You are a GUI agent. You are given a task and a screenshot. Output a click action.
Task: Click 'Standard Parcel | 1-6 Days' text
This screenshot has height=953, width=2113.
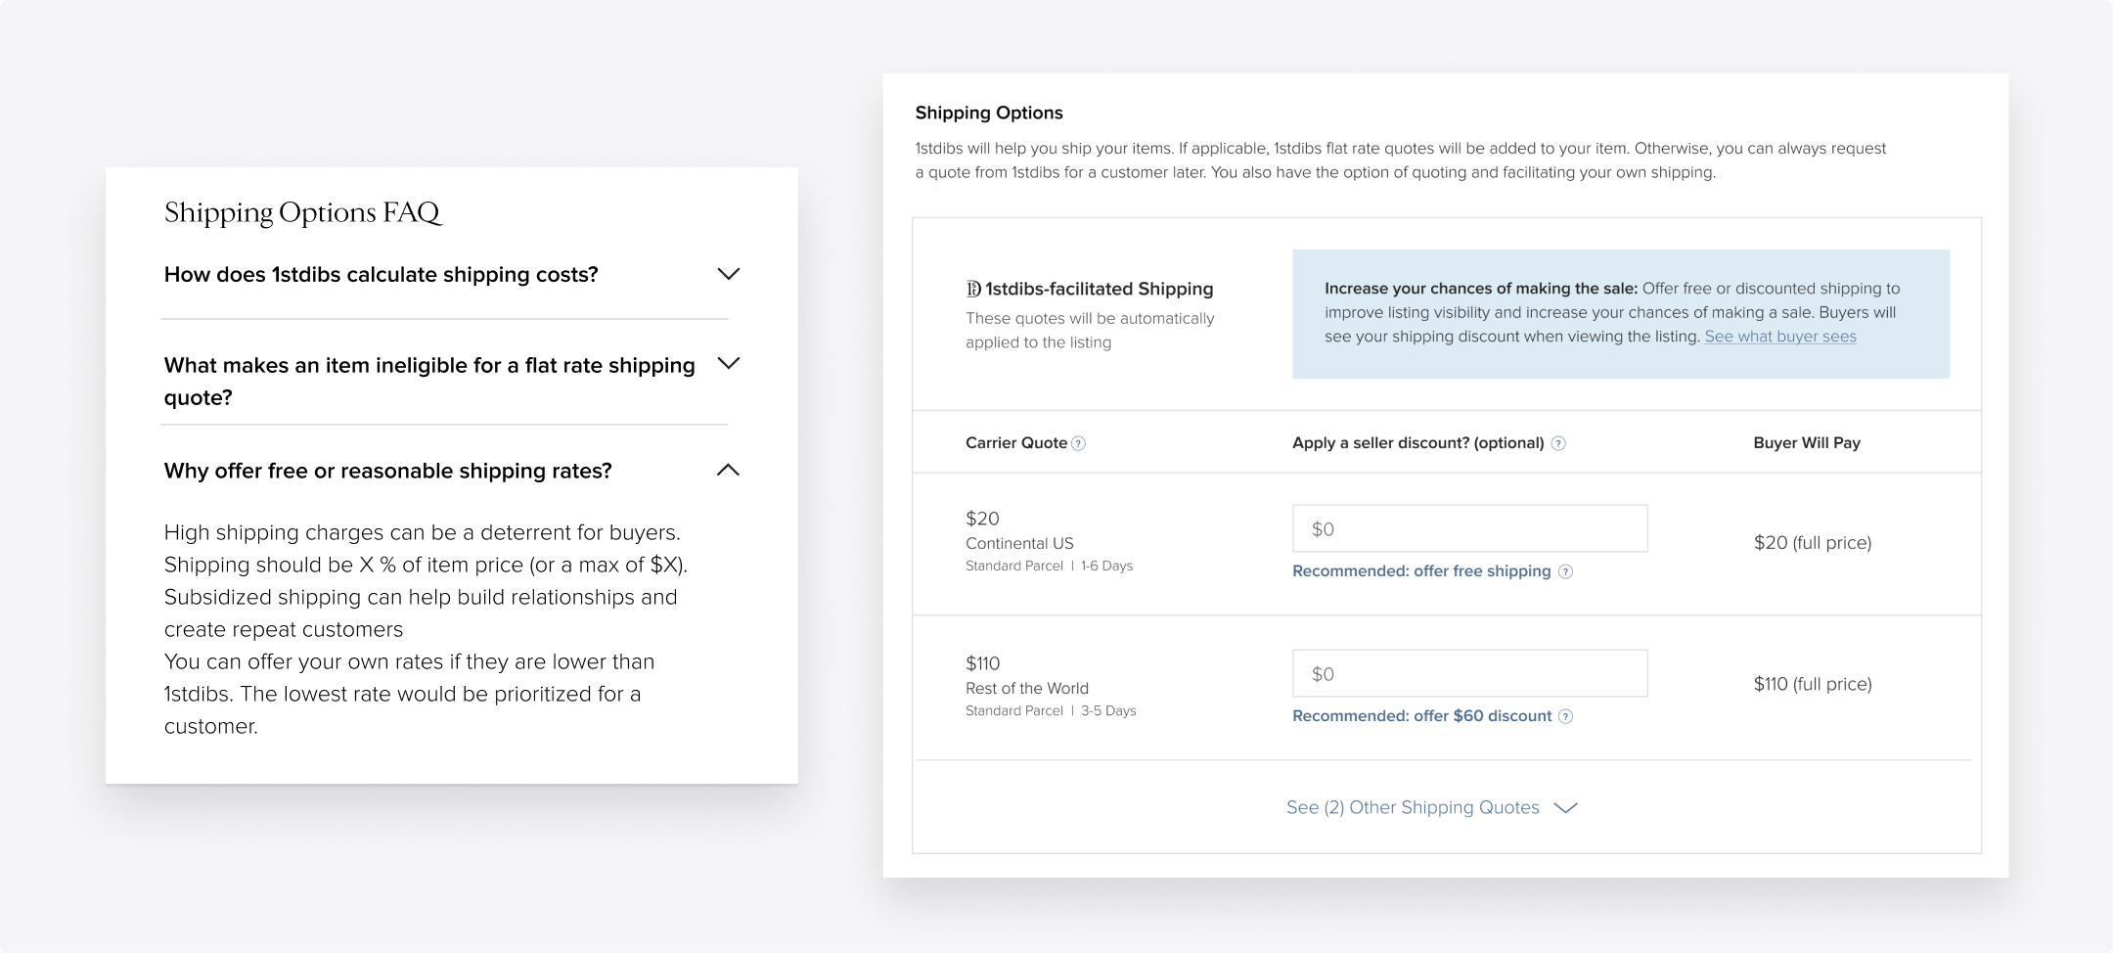(x=1049, y=566)
